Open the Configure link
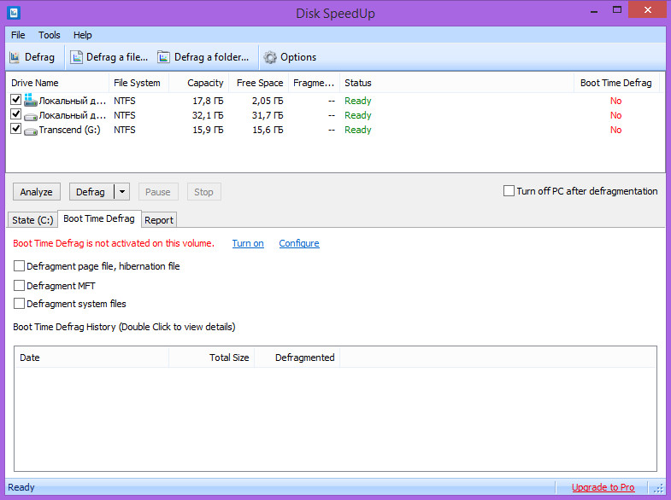Image resolution: width=671 pixels, height=500 pixels. [299, 243]
